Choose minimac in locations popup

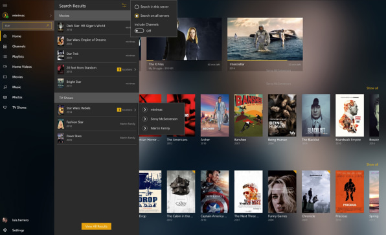(x=157, y=109)
